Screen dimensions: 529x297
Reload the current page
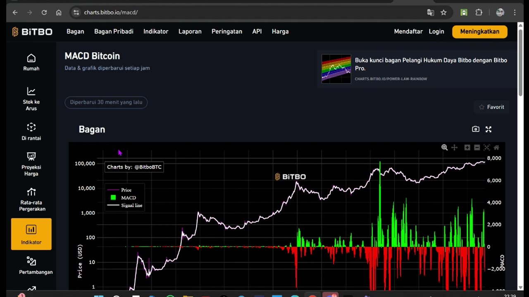[x=44, y=12]
